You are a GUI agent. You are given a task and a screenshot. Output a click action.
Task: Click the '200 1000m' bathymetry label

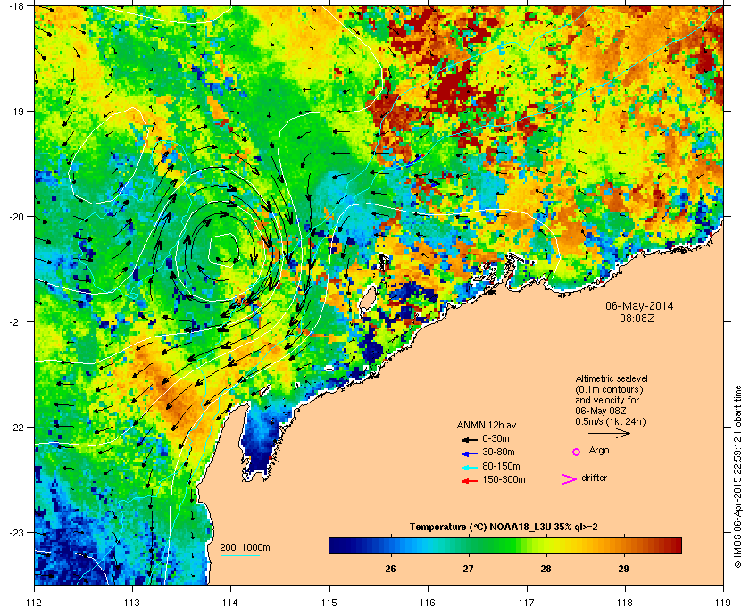tap(245, 548)
